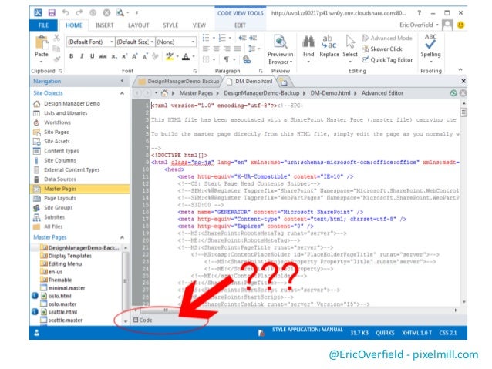Image resolution: width=492 pixels, height=369 pixels.
Task: Click the Save icon in quick access toolbar
Action: point(52,13)
